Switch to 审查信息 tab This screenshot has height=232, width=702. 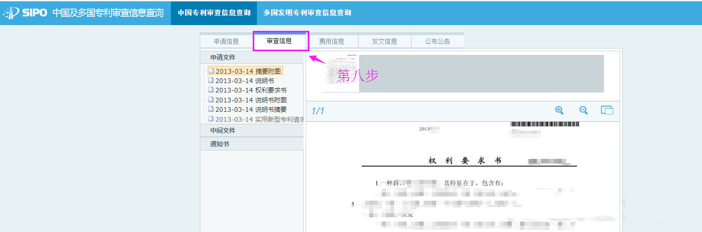279,41
